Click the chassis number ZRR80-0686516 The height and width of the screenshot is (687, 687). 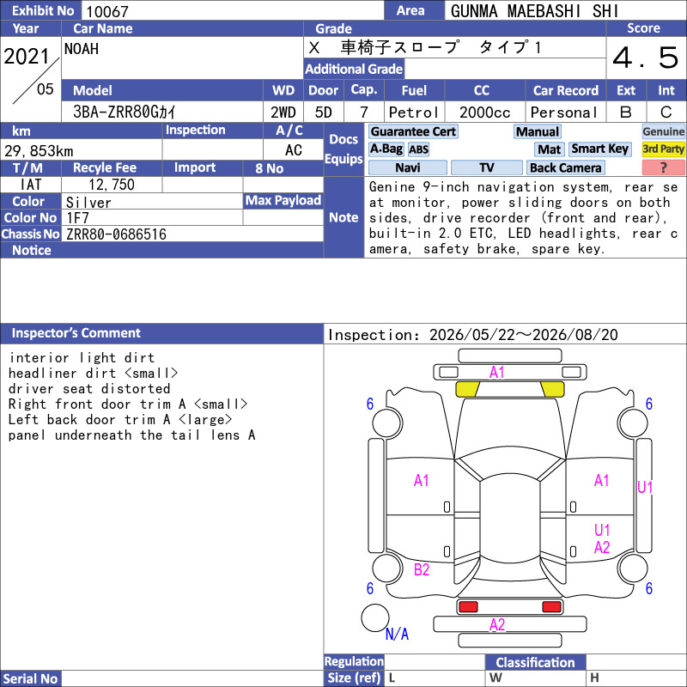pyautogui.click(x=116, y=234)
